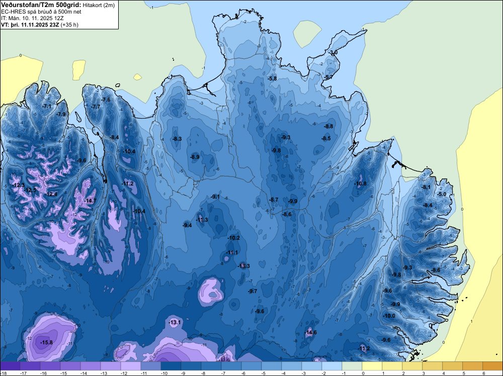Screen dimensions: 503x376
Task: Select the -15.8 temperature label
Action: [x=46, y=342]
